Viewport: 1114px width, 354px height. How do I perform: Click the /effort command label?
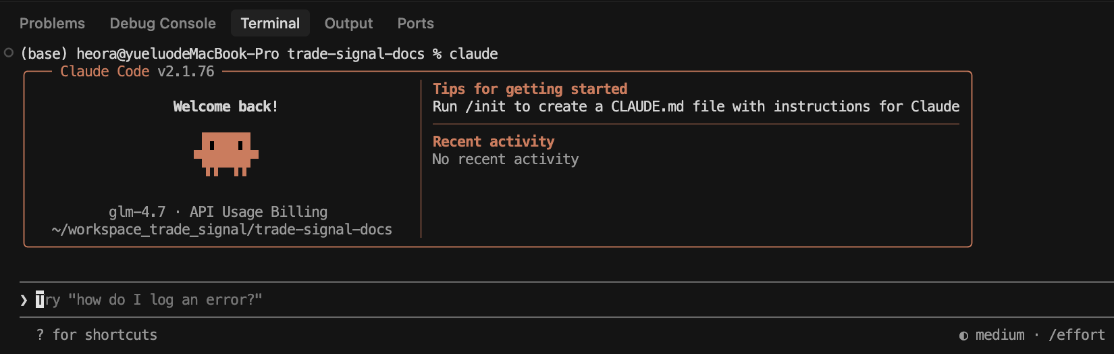pos(1077,335)
